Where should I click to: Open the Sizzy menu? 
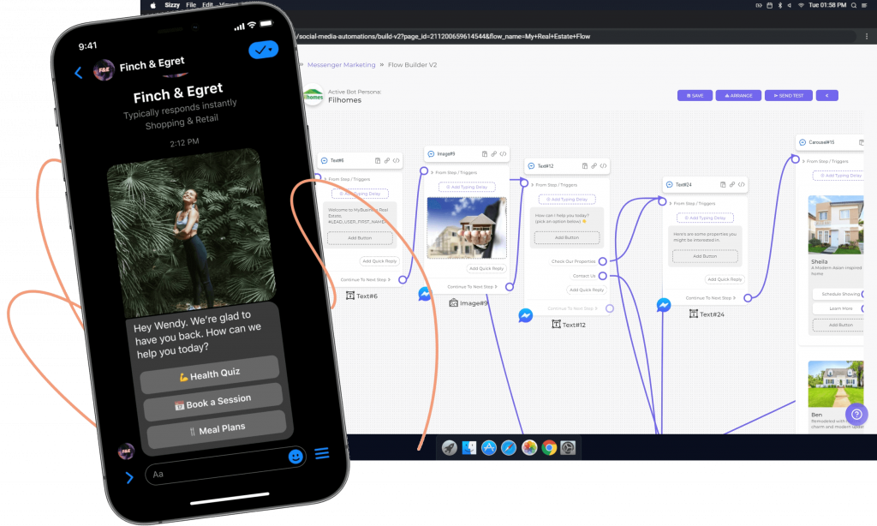point(172,5)
